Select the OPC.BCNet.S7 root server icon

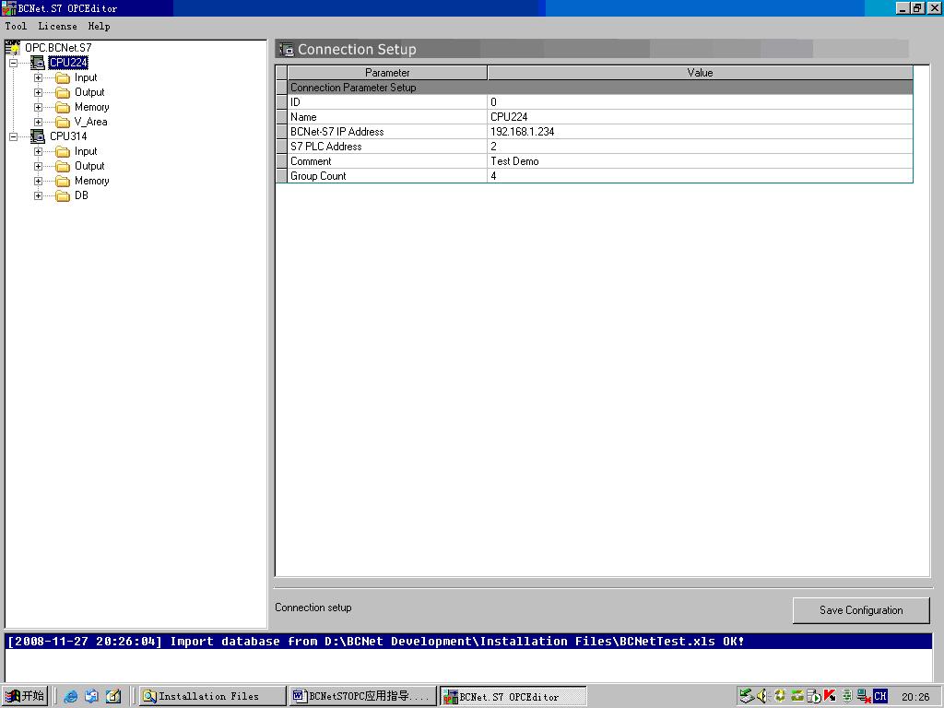[12, 47]
